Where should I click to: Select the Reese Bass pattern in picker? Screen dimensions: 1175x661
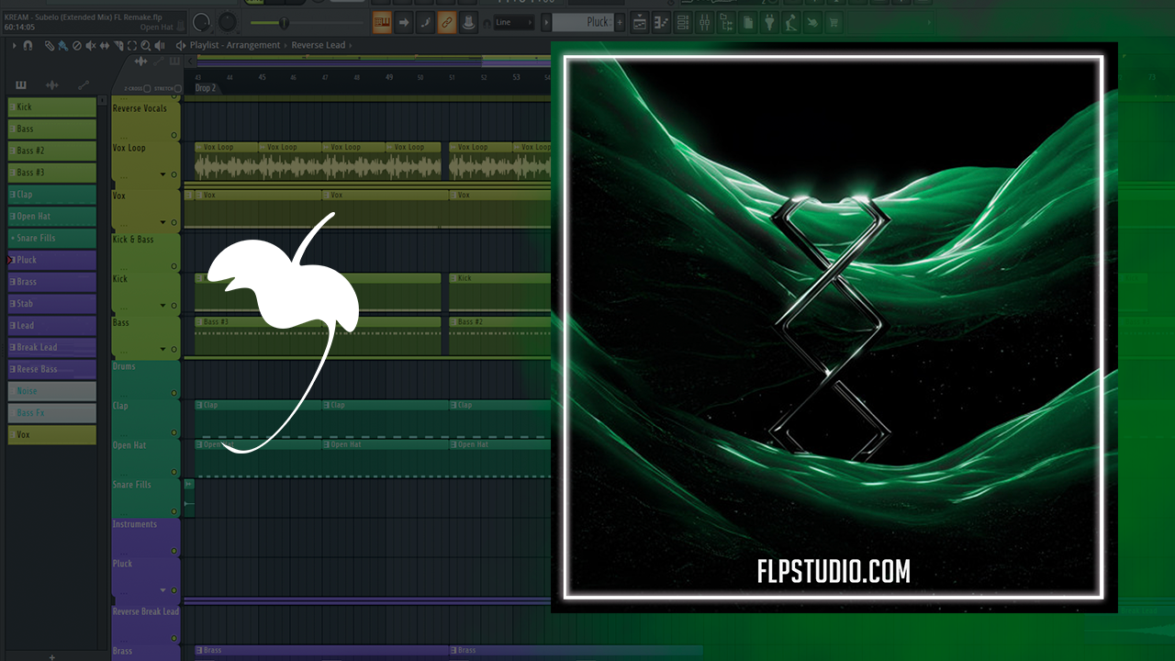tap(51, 369)
